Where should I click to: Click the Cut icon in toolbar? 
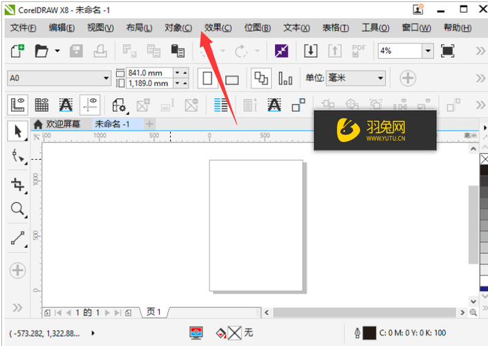pos(129,51)
